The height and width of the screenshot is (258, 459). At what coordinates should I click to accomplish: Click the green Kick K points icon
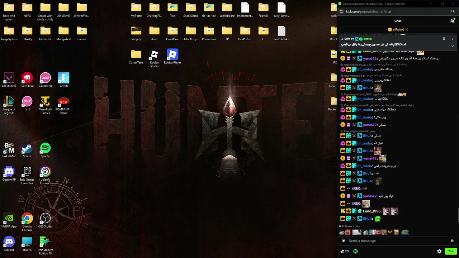pos(355,251)
